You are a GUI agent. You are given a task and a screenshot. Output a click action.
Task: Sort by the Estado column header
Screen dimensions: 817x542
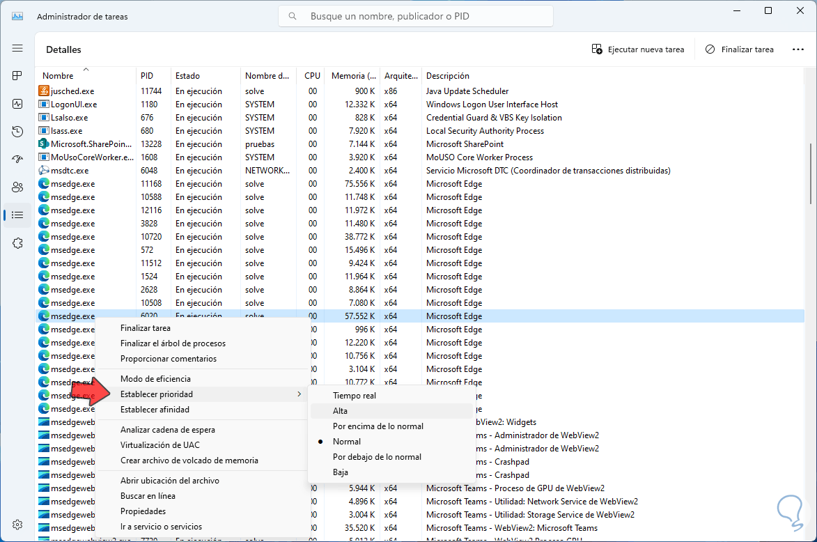187,75
